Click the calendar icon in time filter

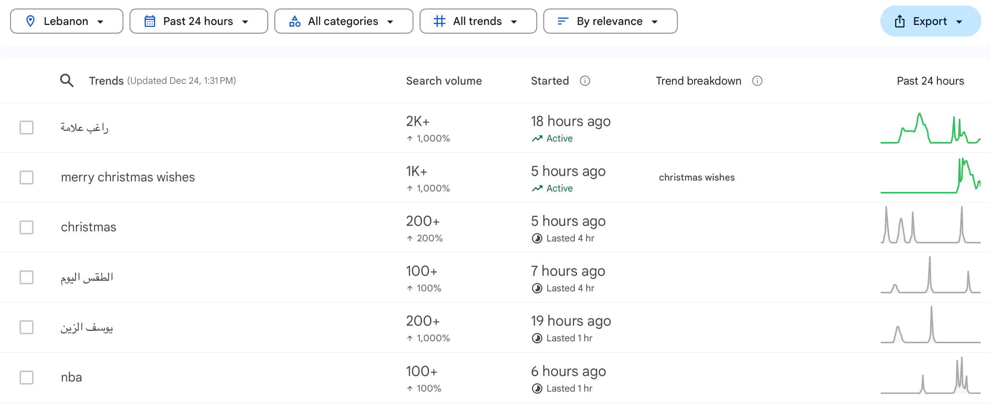tap(150, 21)
